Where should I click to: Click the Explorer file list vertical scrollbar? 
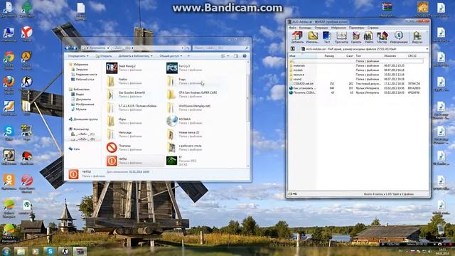[248, 97]
